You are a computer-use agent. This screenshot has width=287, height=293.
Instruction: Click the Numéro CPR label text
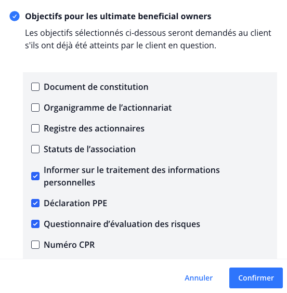69,245
